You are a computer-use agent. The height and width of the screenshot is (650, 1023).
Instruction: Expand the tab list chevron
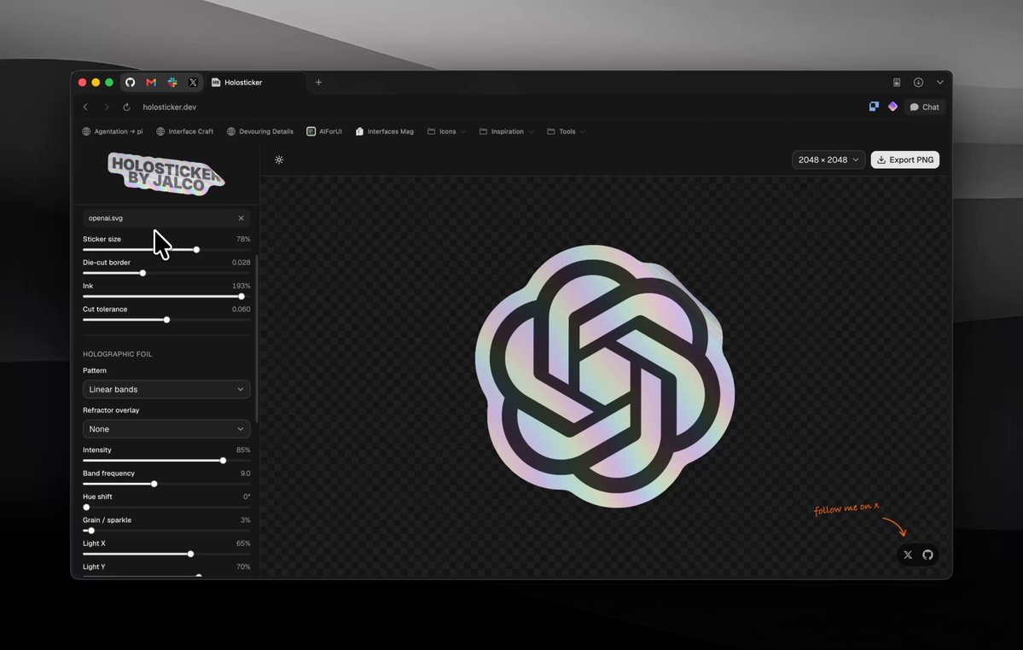pyautogui.click(x=939, y=82)
